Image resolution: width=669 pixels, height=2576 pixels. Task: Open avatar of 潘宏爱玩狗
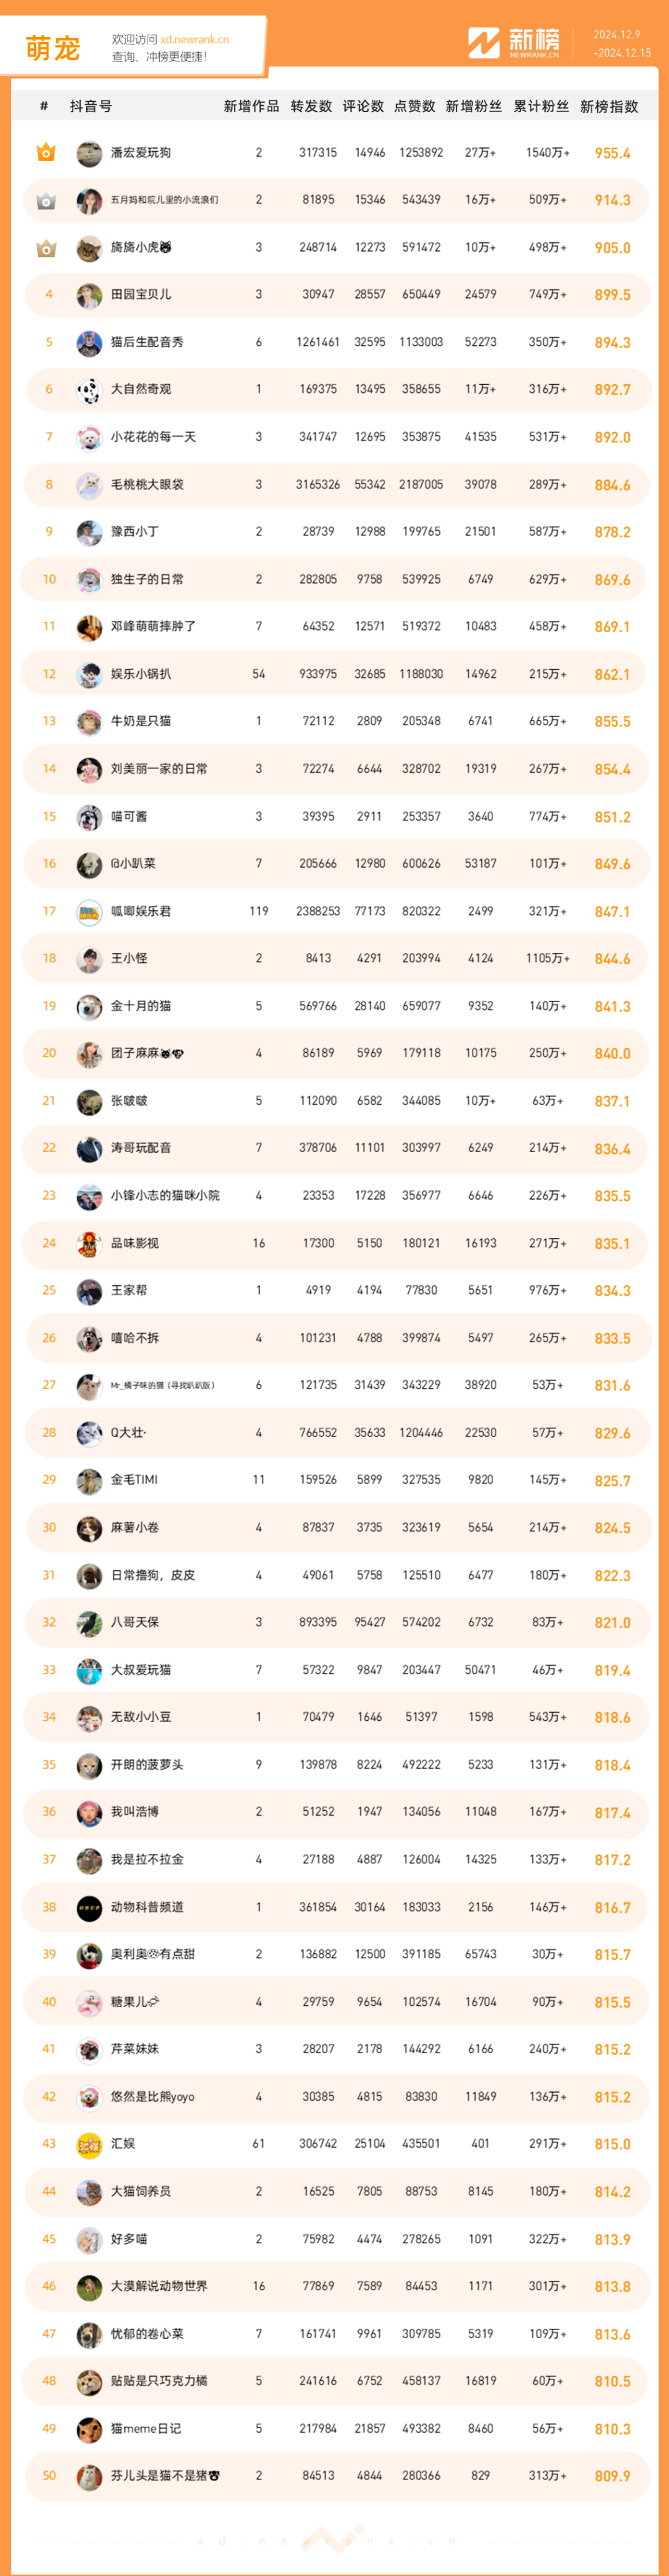tap(89, 153)
